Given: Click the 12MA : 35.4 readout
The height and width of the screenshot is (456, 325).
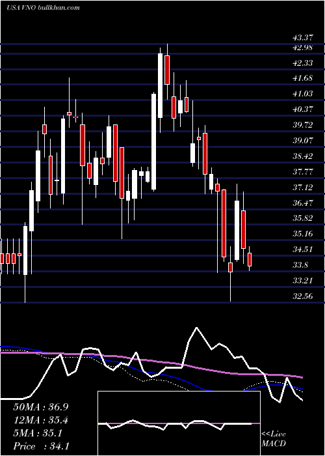Looking at the screenshot, I should point(41,420).
